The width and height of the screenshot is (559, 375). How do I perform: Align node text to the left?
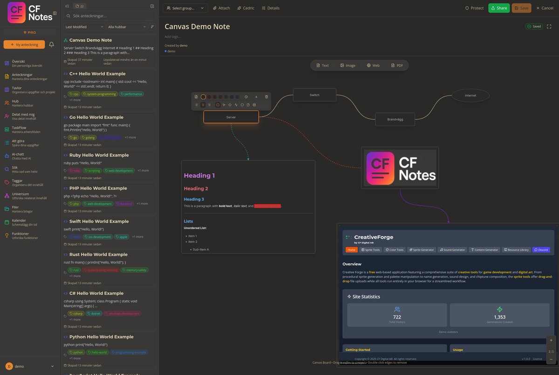197,105
